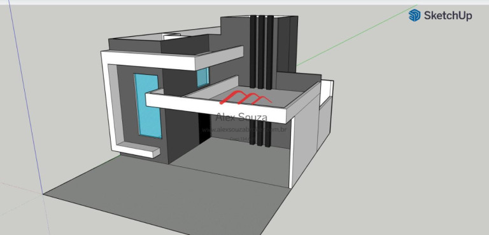Select the tall blue window on the facade
Viewport: 489px width, 235px height.
148,106
